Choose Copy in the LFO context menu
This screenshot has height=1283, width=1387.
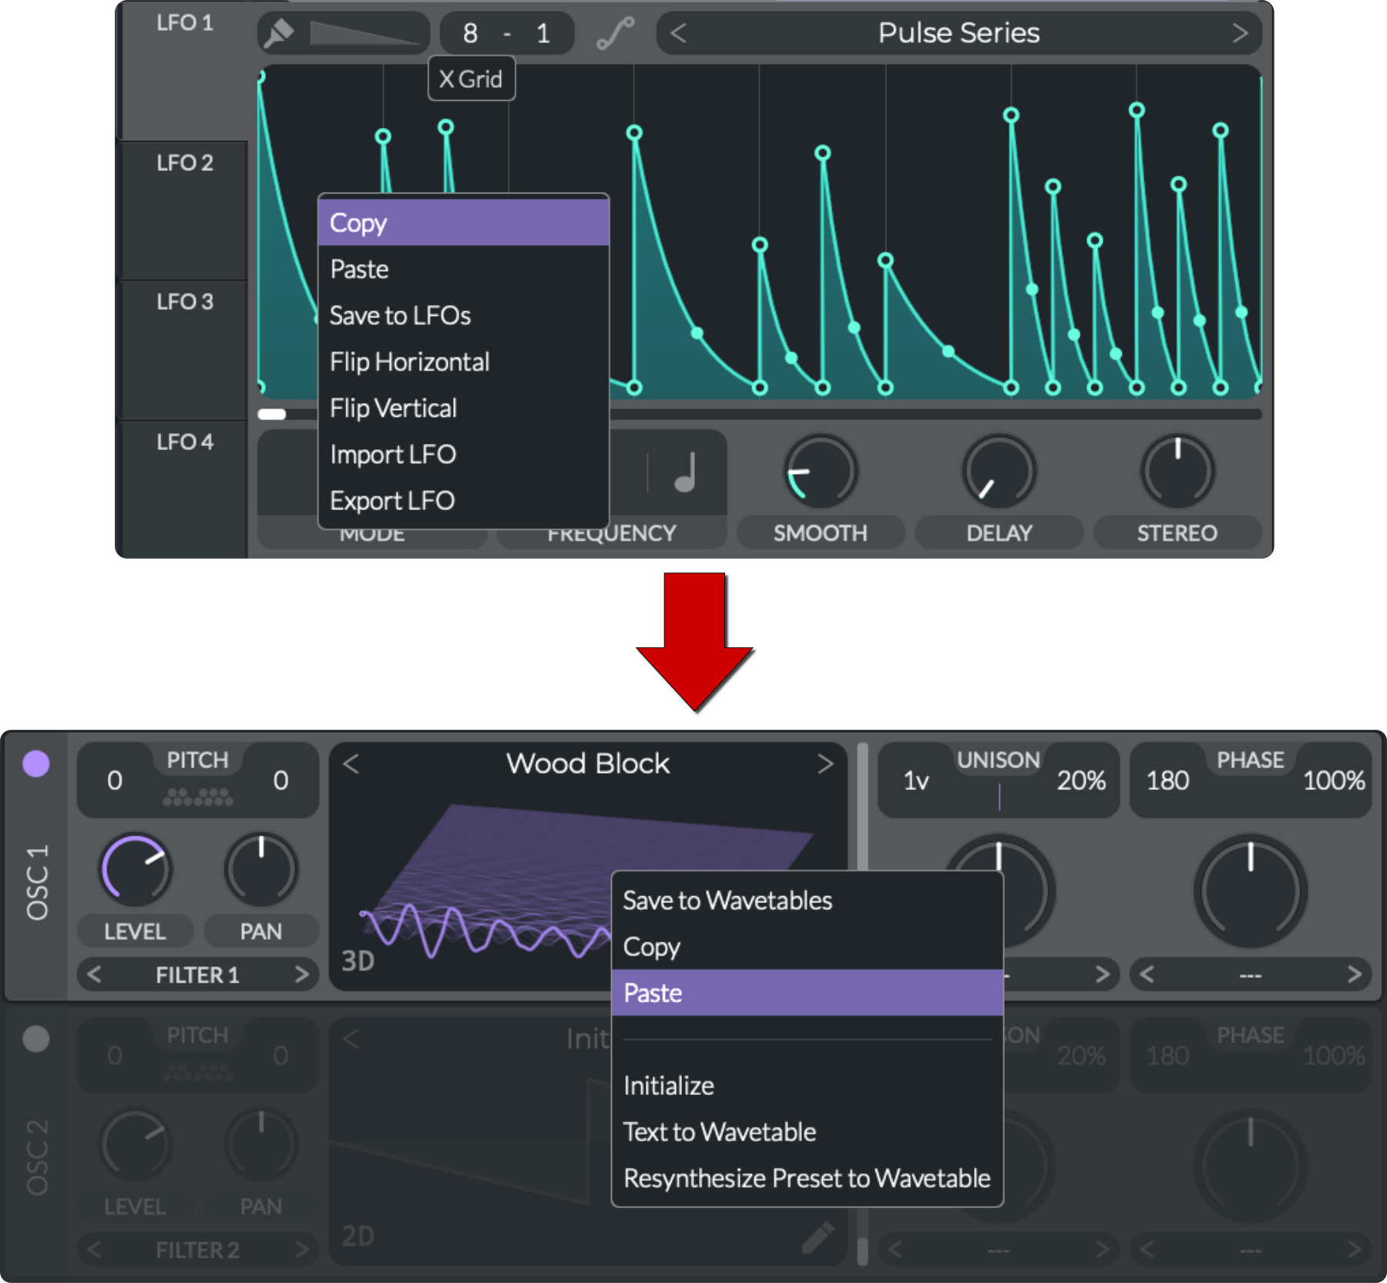[464, 223]
